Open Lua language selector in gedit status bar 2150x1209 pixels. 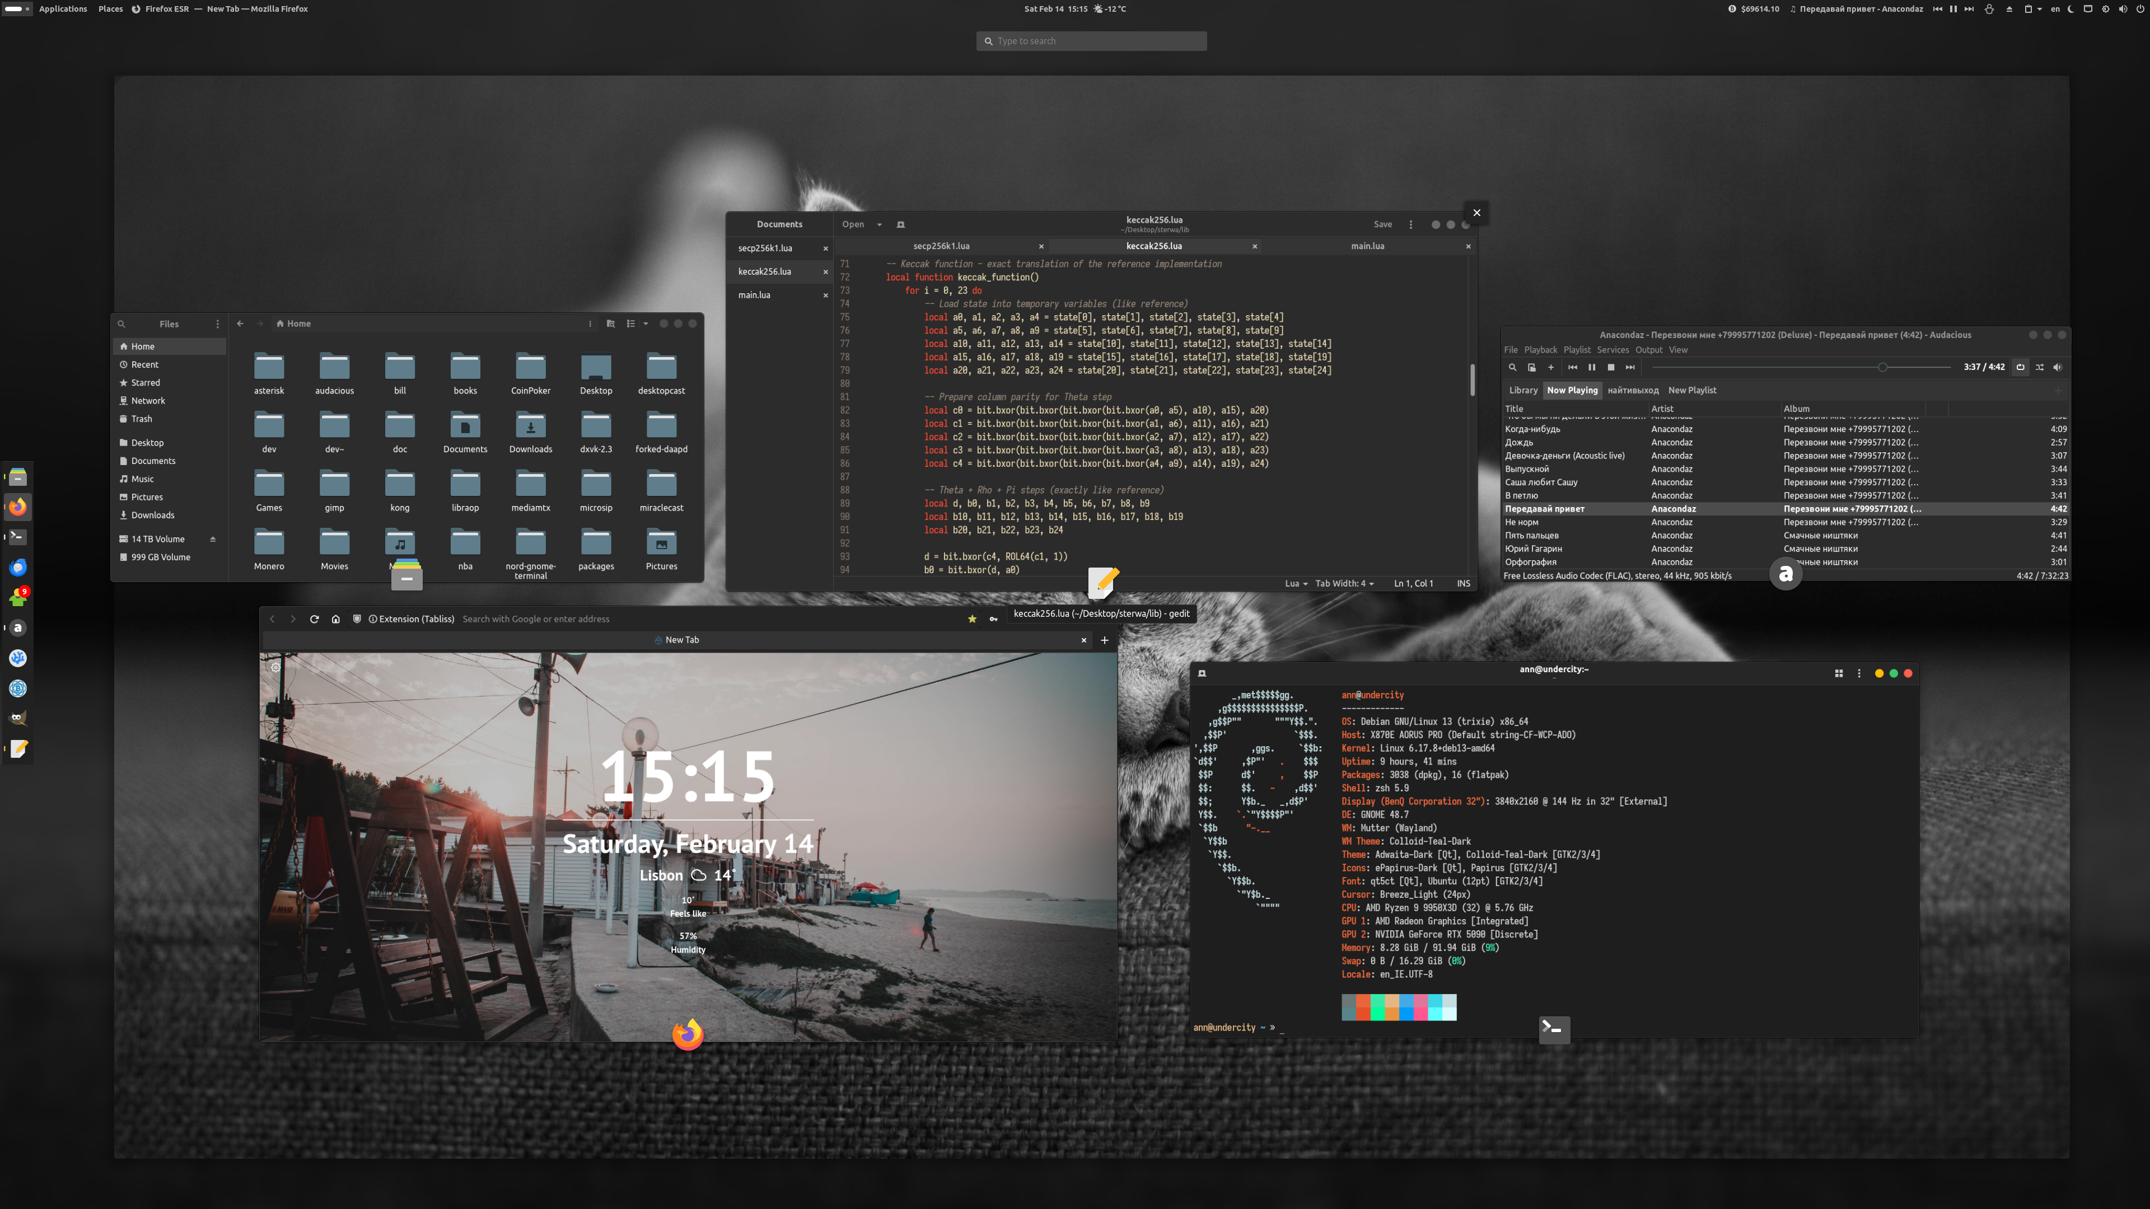[1296, 583]
